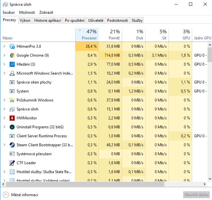
Task: Click the CTF Loader pen icon
Action: (12, 163)
